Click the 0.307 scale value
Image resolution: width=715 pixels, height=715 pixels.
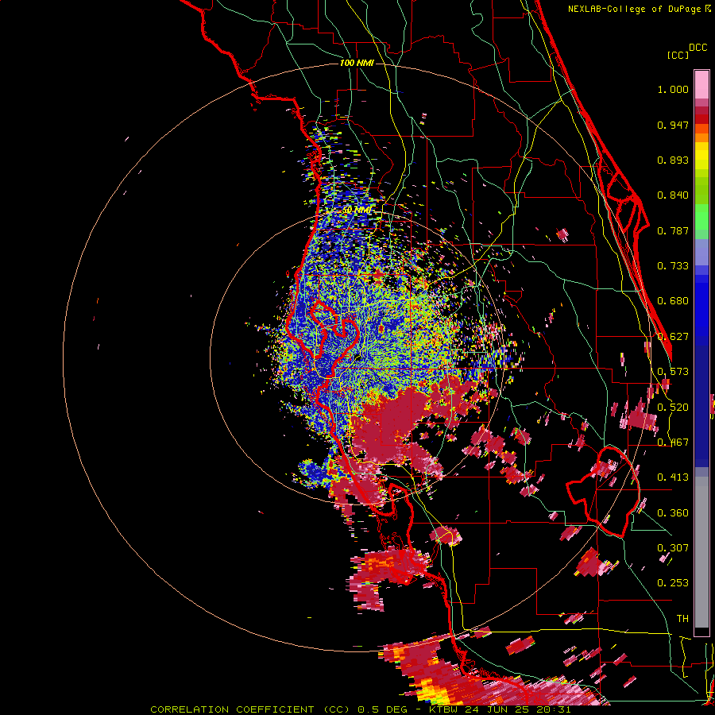pyautogui.click(x=673, y=548)
